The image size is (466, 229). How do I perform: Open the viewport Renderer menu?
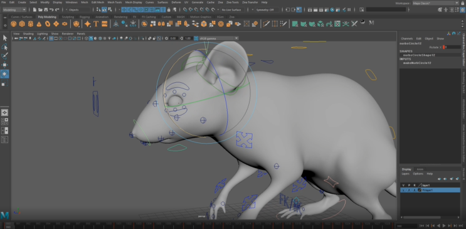(x=67, y=34)
